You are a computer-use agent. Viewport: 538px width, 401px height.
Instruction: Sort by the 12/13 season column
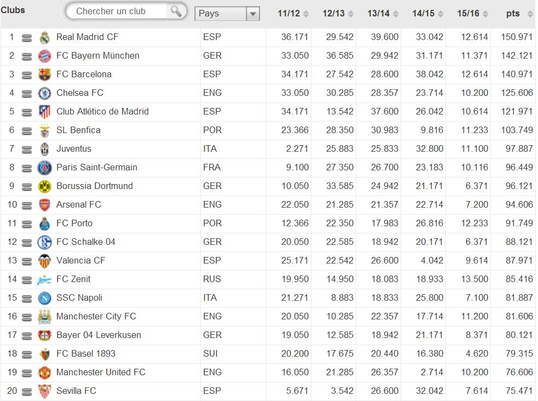pos(338,13)
